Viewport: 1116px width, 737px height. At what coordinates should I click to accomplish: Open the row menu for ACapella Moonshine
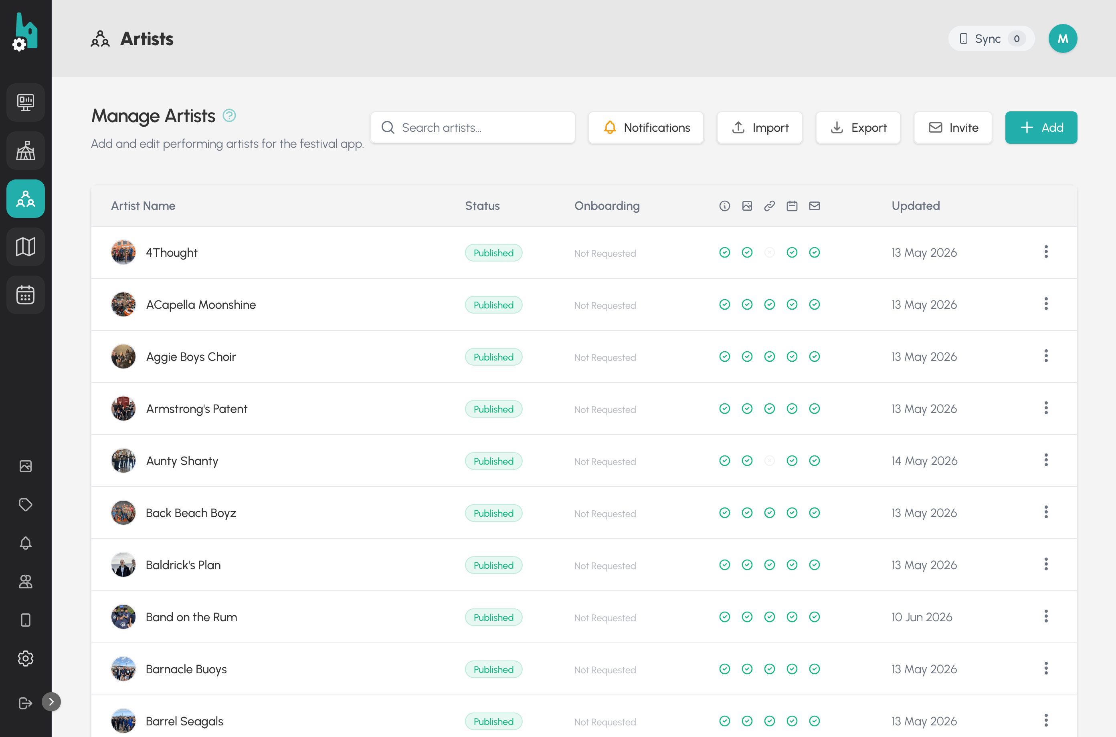[x=1046, y=304]
